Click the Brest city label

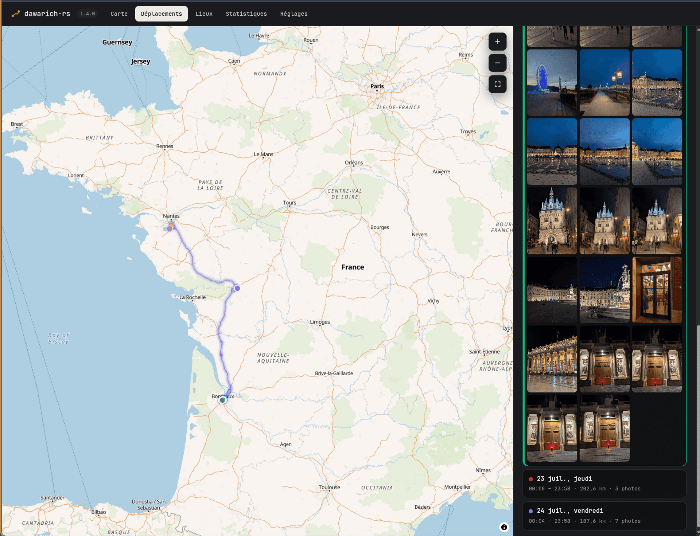click(x=17, y=124)
